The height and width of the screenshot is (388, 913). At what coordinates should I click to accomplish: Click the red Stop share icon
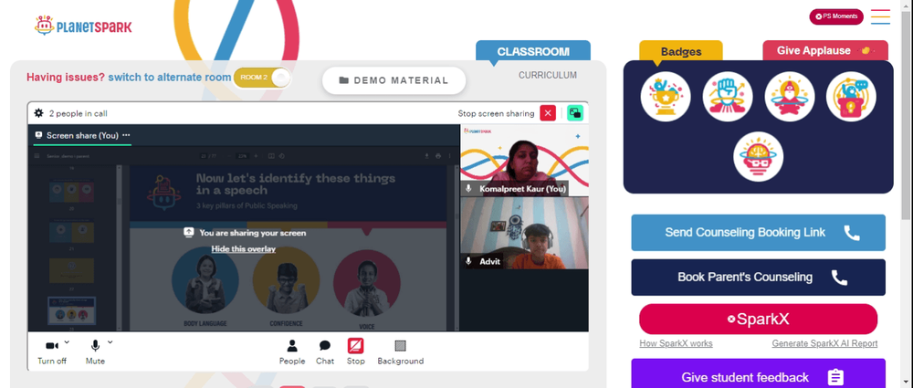click(356, 346)
